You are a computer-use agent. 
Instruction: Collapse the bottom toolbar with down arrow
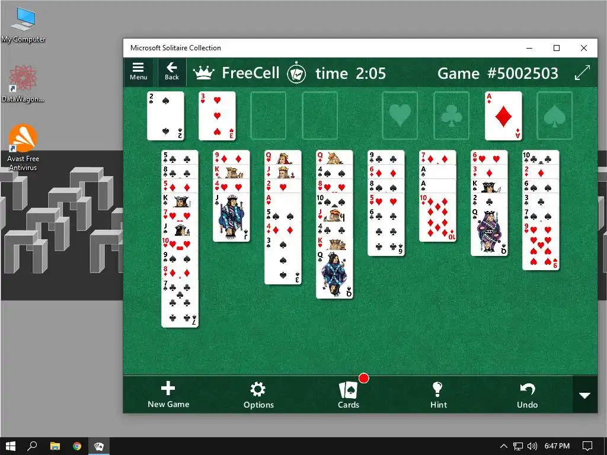584,395
